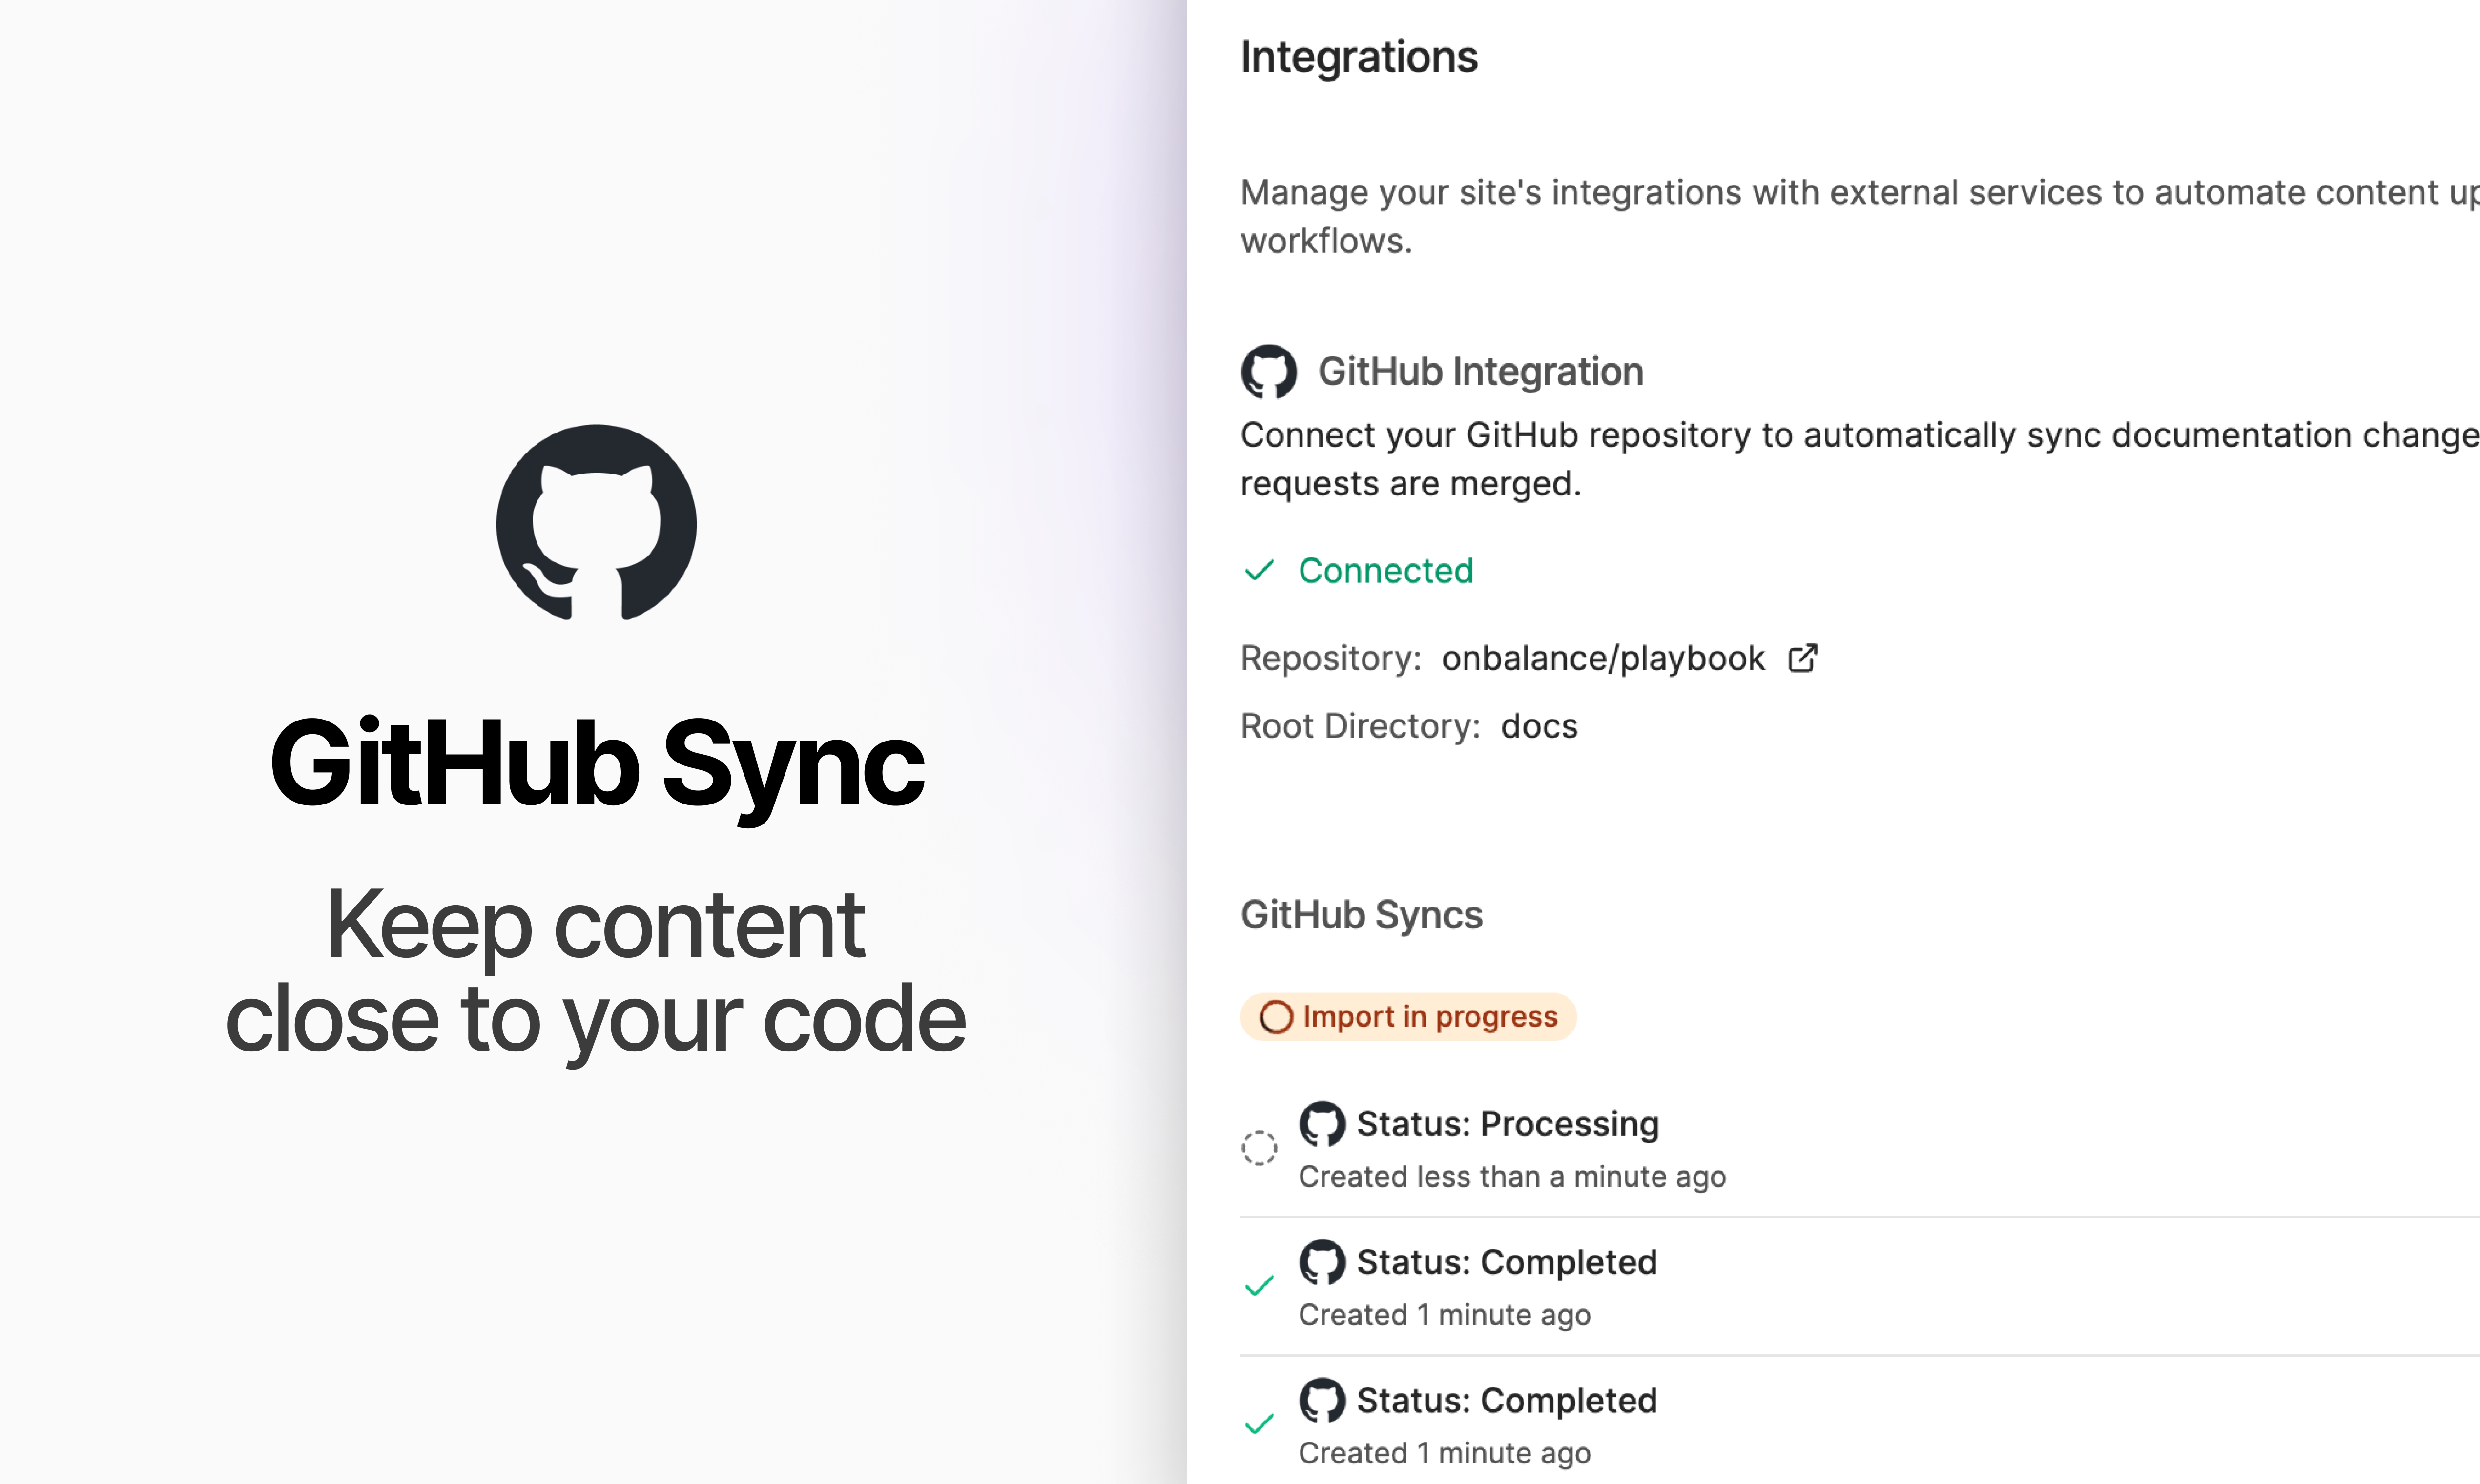
Task: Click the Repository: label
Action: [1330, 658]
